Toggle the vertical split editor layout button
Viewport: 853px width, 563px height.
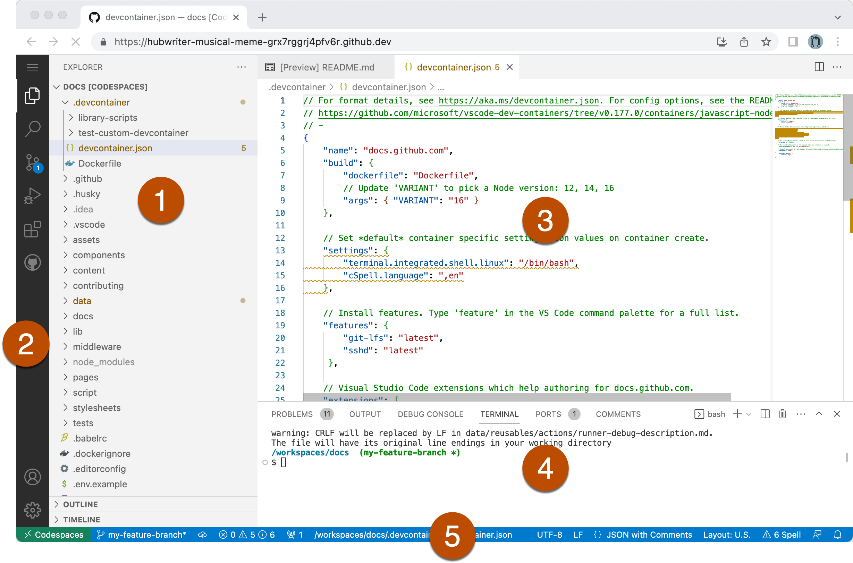pyautogui.click(x=820, y=67)
